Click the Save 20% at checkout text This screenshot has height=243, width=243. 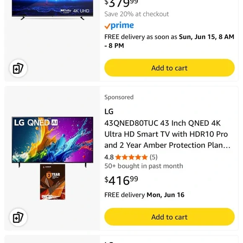[137, 14]
